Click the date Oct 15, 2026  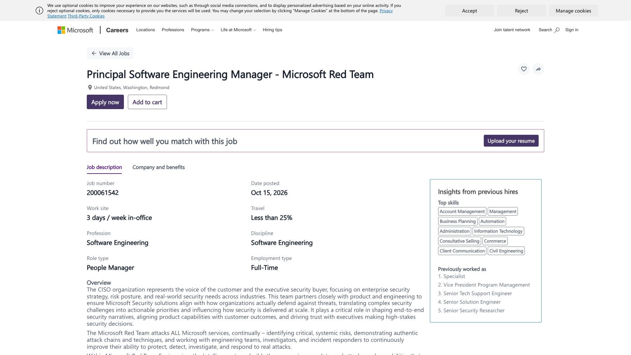point(269,193)
